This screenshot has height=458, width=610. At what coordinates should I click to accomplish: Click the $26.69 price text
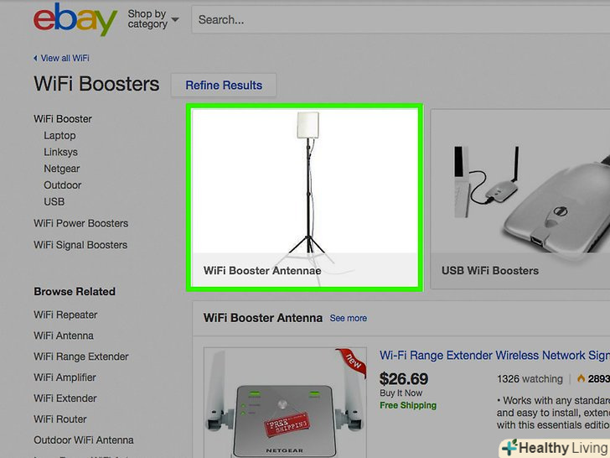click(403, 378)
